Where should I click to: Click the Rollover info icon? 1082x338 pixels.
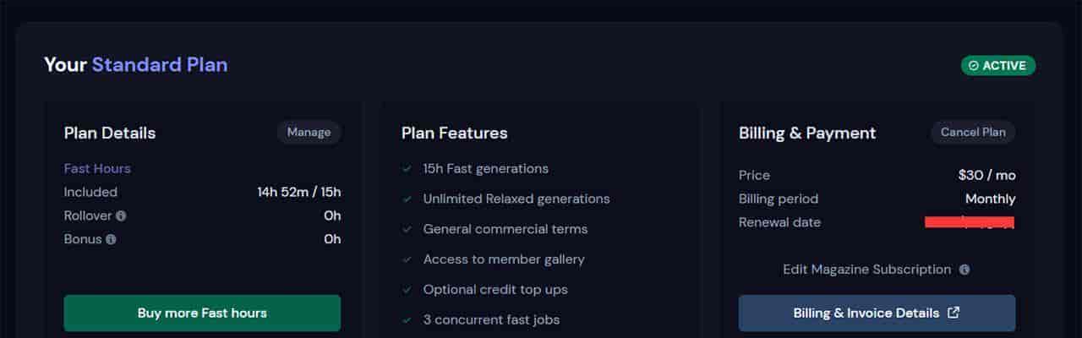(121, 216)
